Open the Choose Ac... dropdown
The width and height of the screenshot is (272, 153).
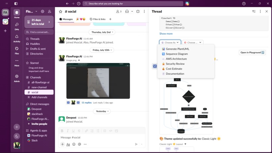tap(170, 42)
